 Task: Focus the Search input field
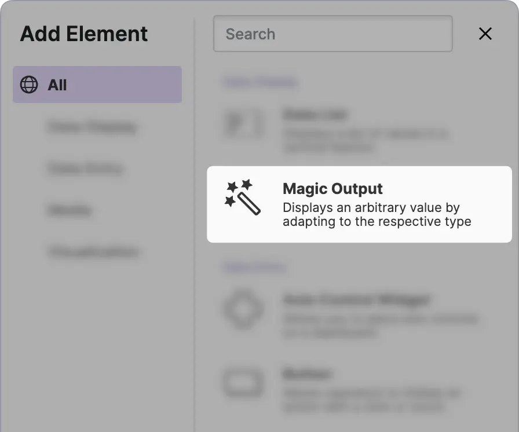[332, 34]
